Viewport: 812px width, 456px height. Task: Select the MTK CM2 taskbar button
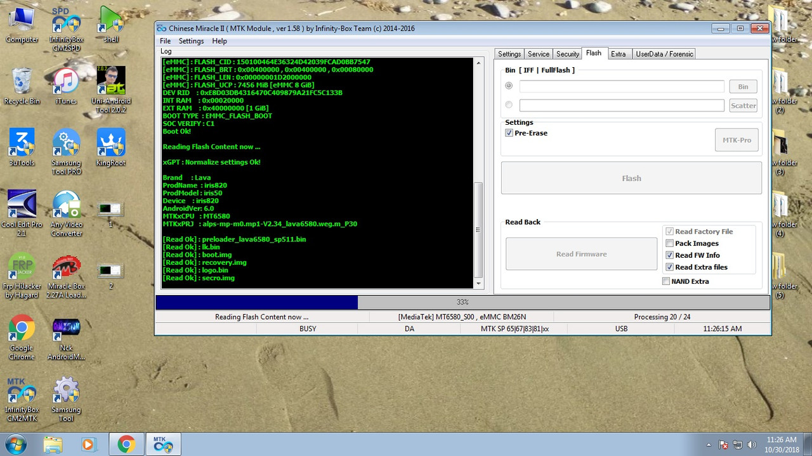(x=163, y=445)
